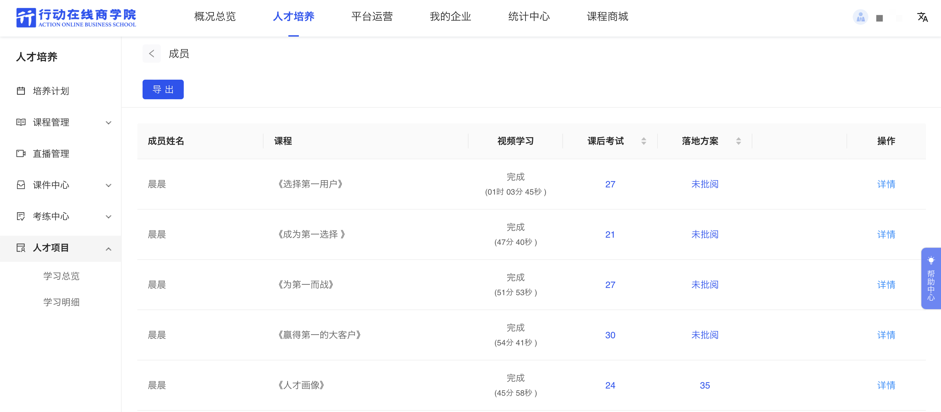Open 课件中心 sidebar item
Screen dimensions: 941x412
(60, 184)
